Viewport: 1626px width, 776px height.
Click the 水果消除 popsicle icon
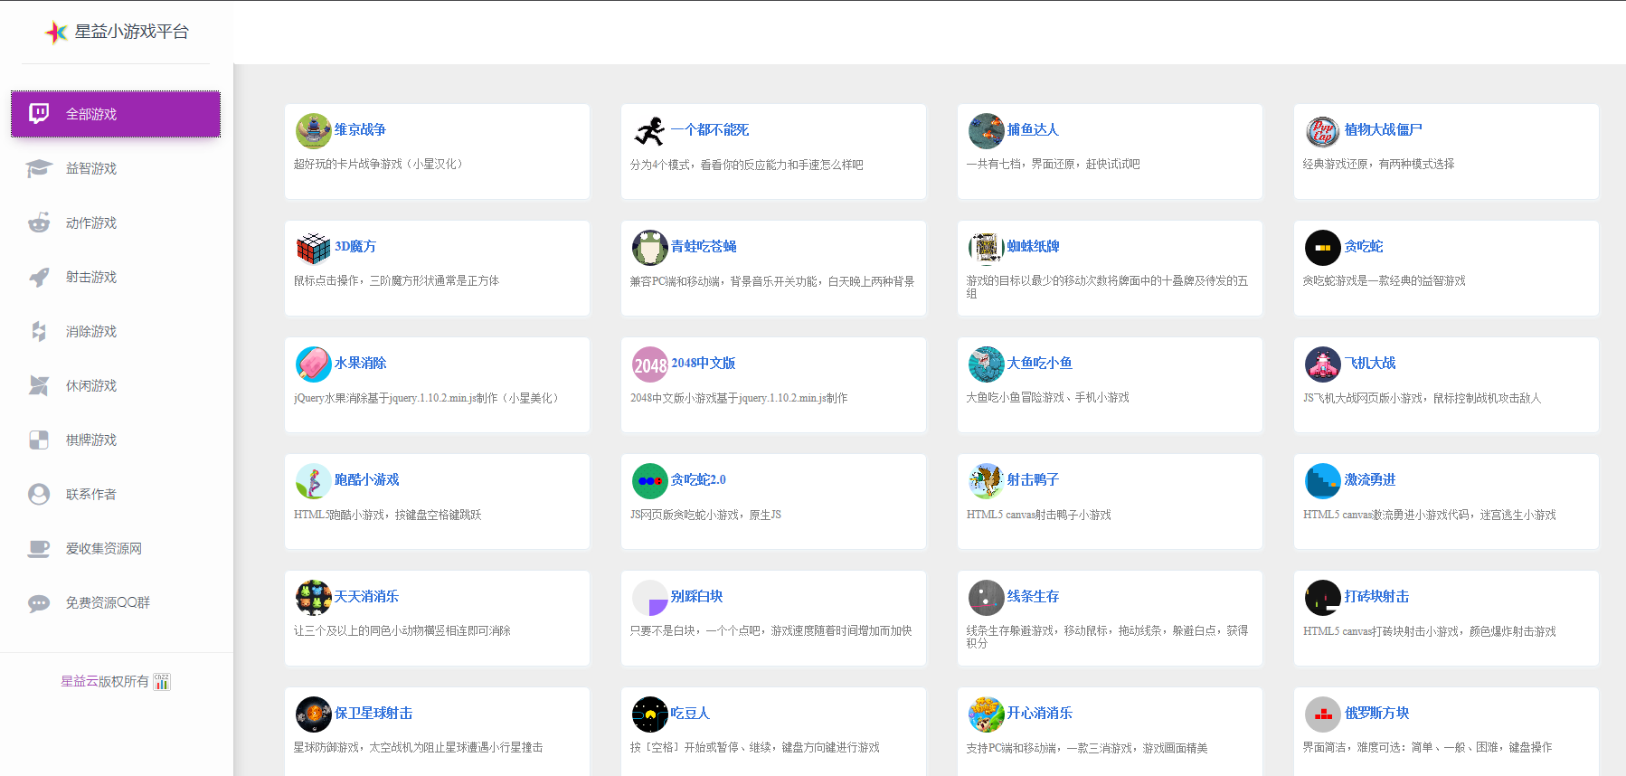coord(313,364)
